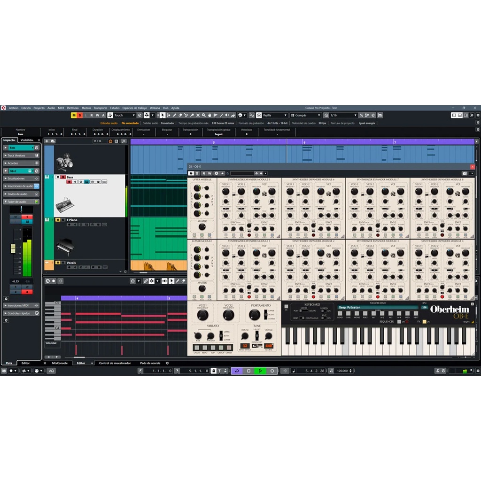Select the Glue tool
The image size is (481, 481).
(x=192, y=116)
